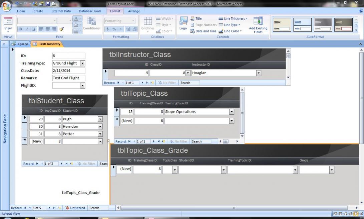Image resolution: width=364 pixels, height=219 pixels.
Task: Open Line Thickness dropdown
Action: (233, 19)
